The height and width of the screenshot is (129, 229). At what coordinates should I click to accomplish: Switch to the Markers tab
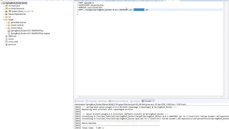click(x=79, y=101)
